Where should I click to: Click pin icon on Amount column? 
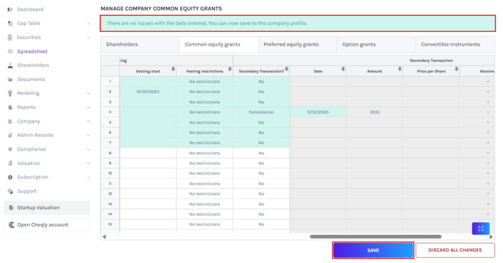(399, 70)
